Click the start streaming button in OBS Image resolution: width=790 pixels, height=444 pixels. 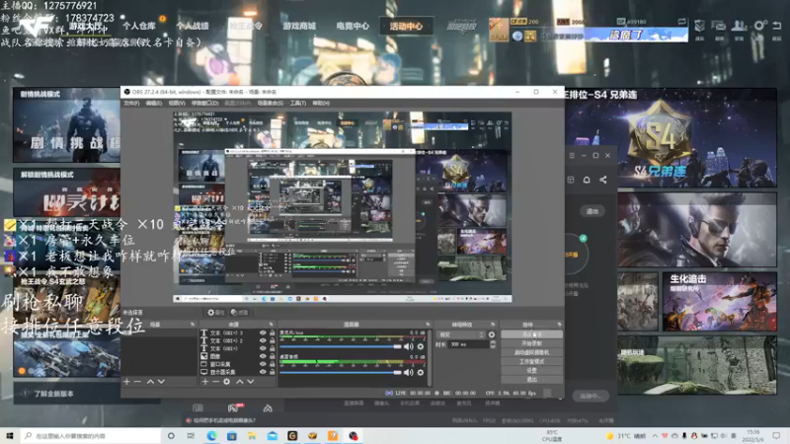pyautogui.click(x=531, y=334)
